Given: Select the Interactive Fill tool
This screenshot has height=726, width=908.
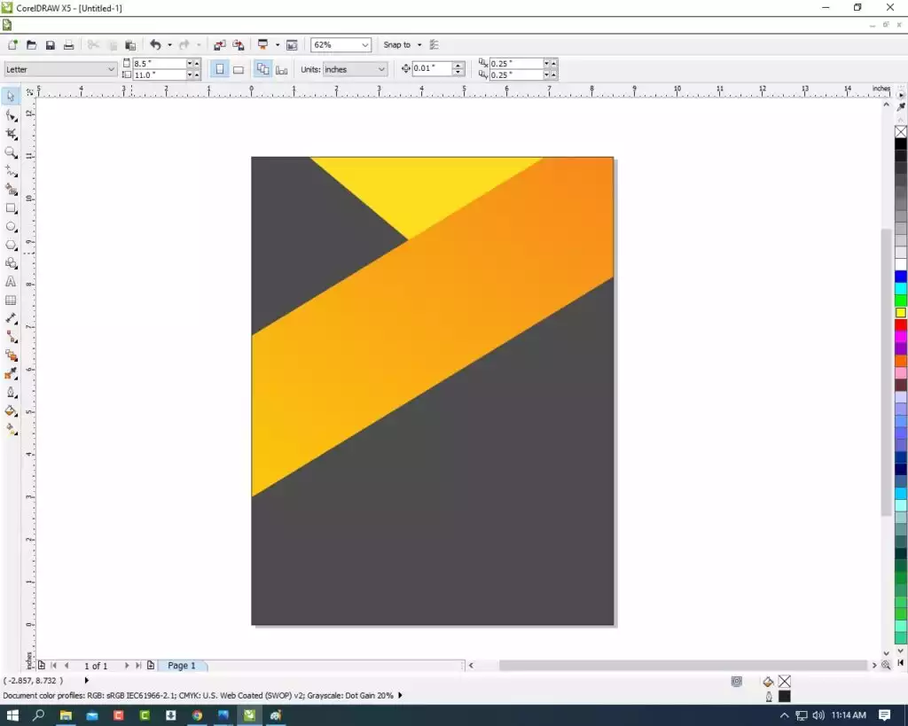Looking at the screenshot, I should [x=11, y=429].
